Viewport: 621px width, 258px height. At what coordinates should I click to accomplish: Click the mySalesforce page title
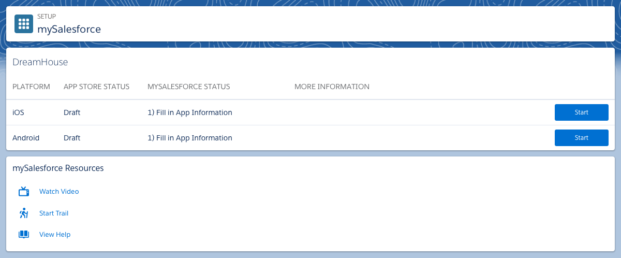(69, 29)
